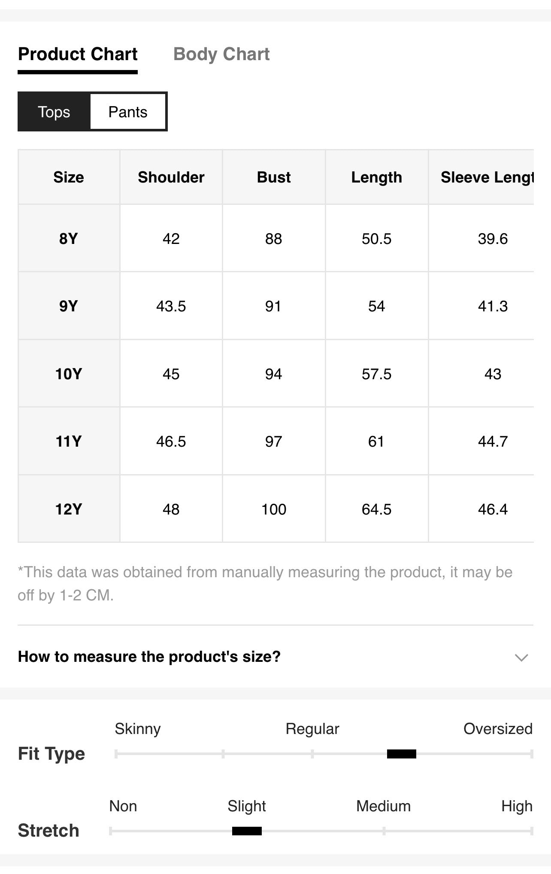Click the Oversized fit label
This screenshot has width=551, height=874.
tap(498, 729)
